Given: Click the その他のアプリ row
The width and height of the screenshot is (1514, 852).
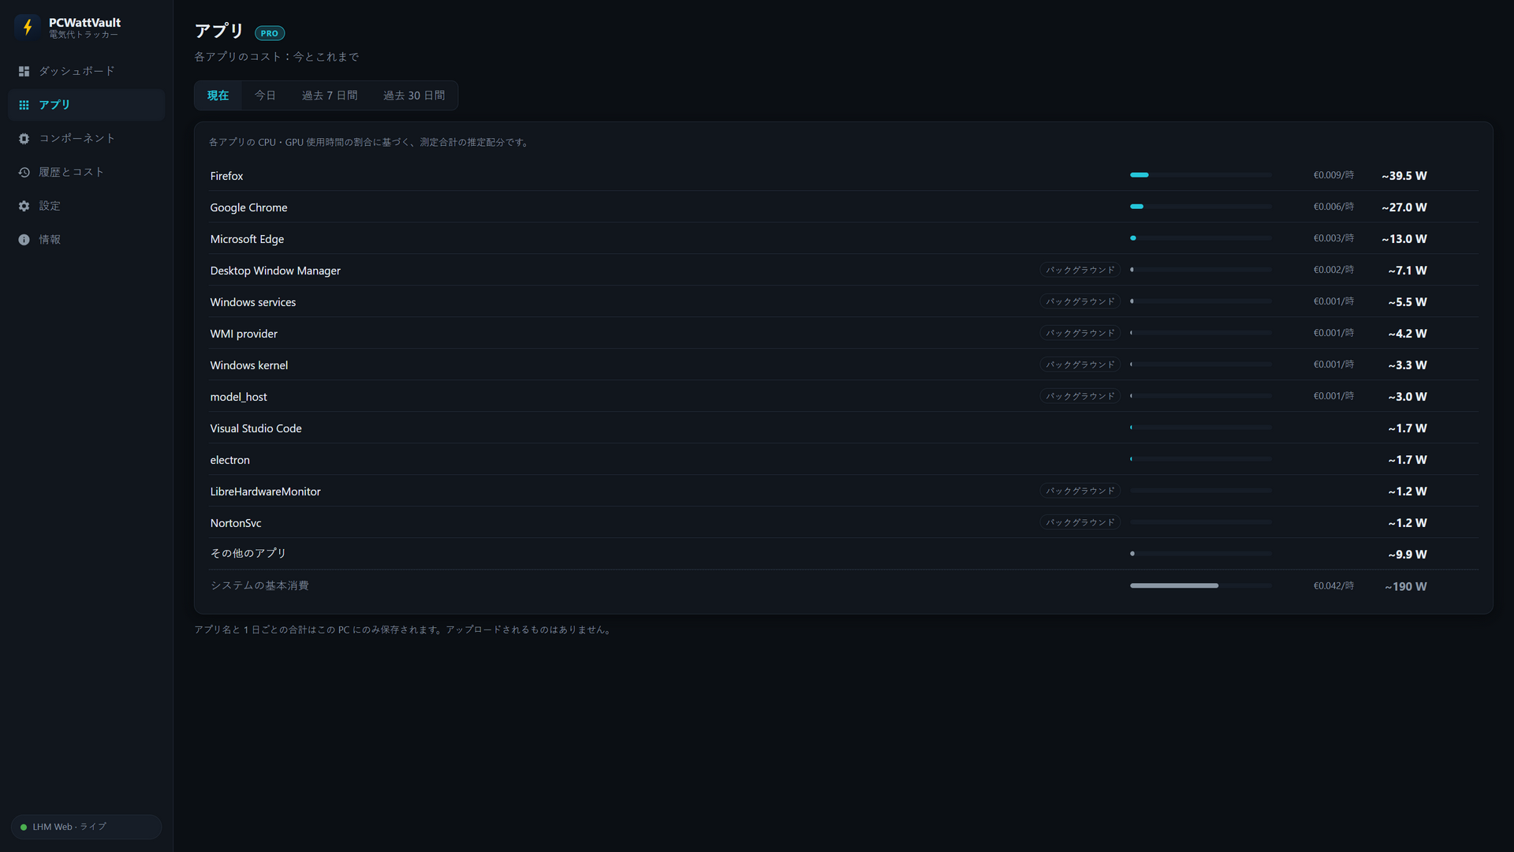Looking at the screenshot, I should pyautogui.click(x=844, y=554).
